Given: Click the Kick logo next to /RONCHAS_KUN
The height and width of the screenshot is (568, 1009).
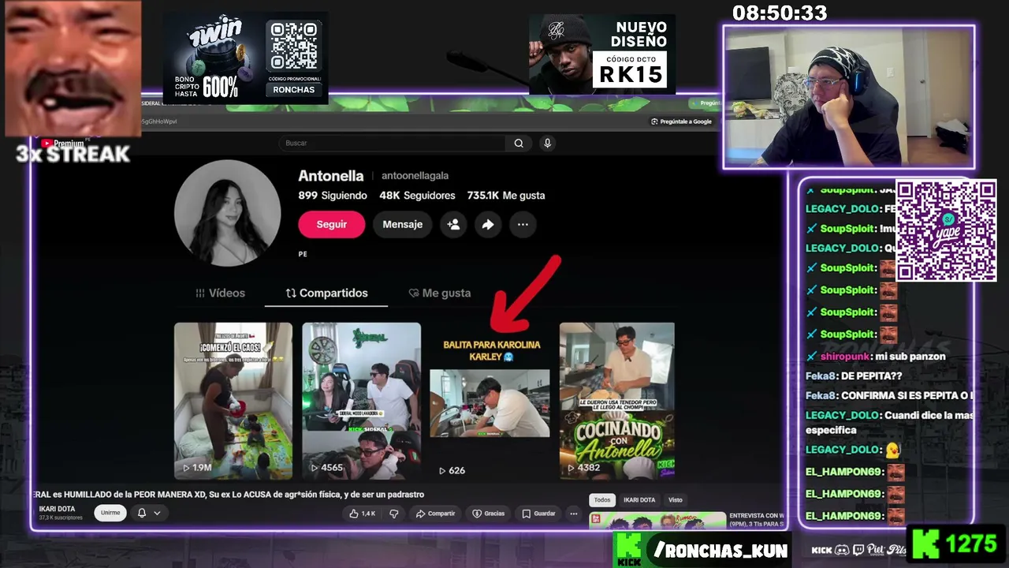Looking at the screenshot, I should (x=629, y=550).
